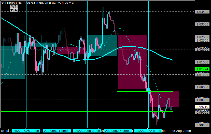Viewport: 211px width, 134px height.
Task: Click the low value 0.99675
Action: click(55, 3)
